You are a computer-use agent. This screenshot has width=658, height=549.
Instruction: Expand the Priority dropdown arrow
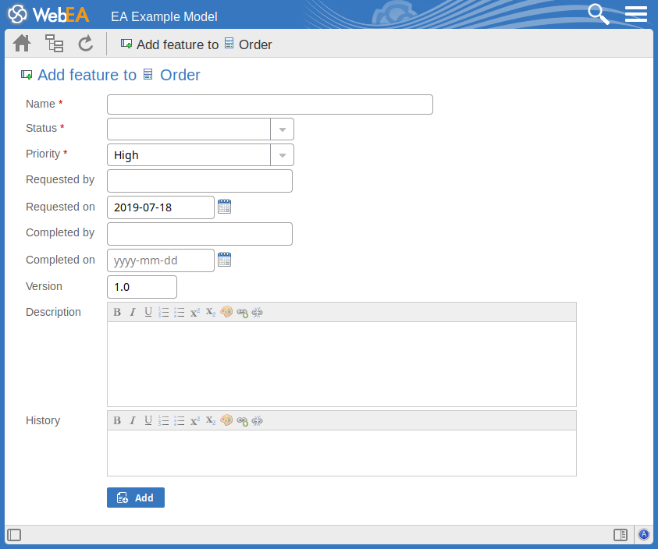[x=282, y=155]
